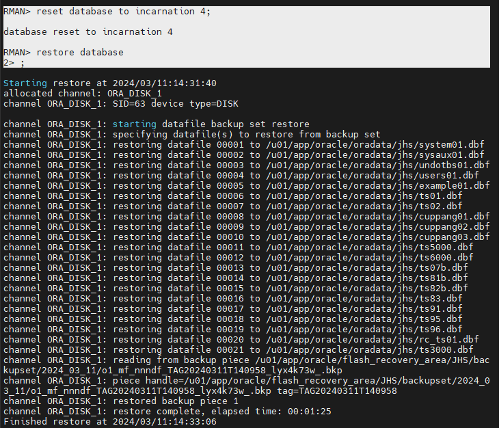Click the 'tag=TAG20240311T140958' text

pyautogui.click(x=337, y=391)
